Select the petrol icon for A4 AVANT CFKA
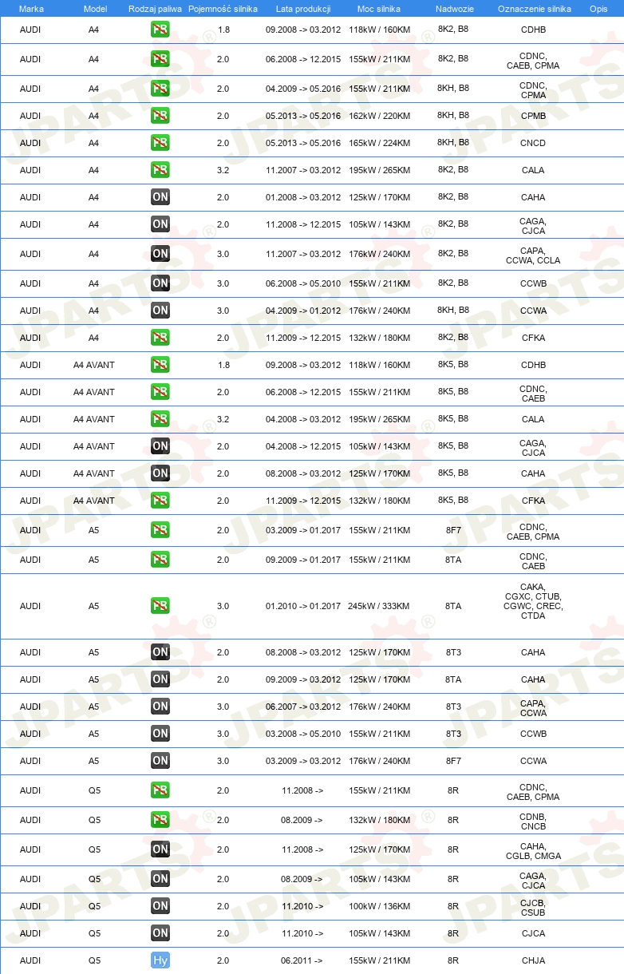The height and width of the screenshot is (974, 624). [x=160, y=501]
